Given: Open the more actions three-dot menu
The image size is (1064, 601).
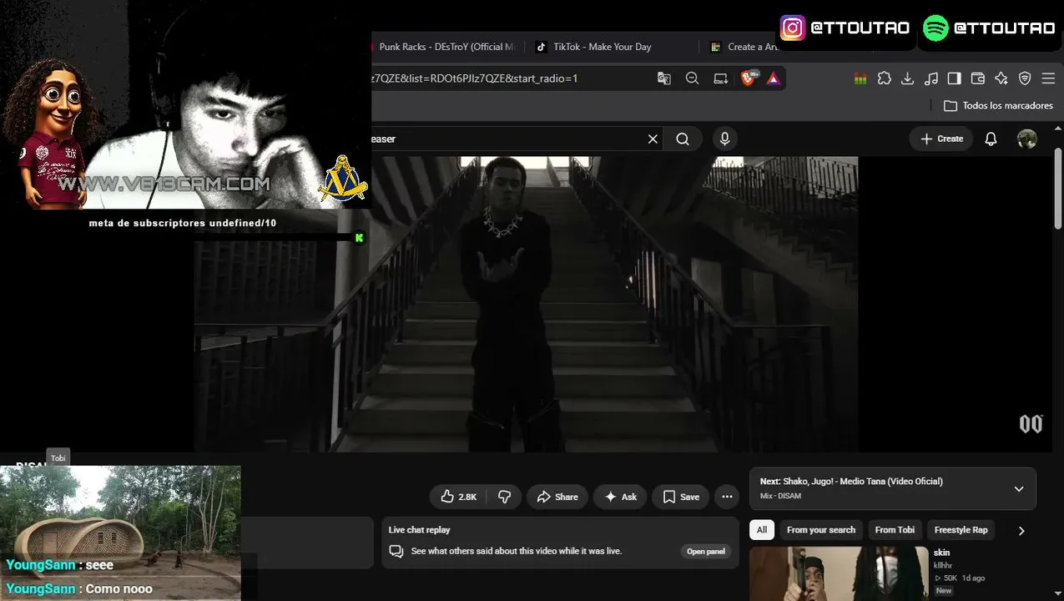Looking at the screenshot, I should 727,497.
